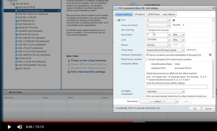Open the Reservation MHz unit dropdown
The height and width of the screenshot is (131, 217).
click(183, 35)
